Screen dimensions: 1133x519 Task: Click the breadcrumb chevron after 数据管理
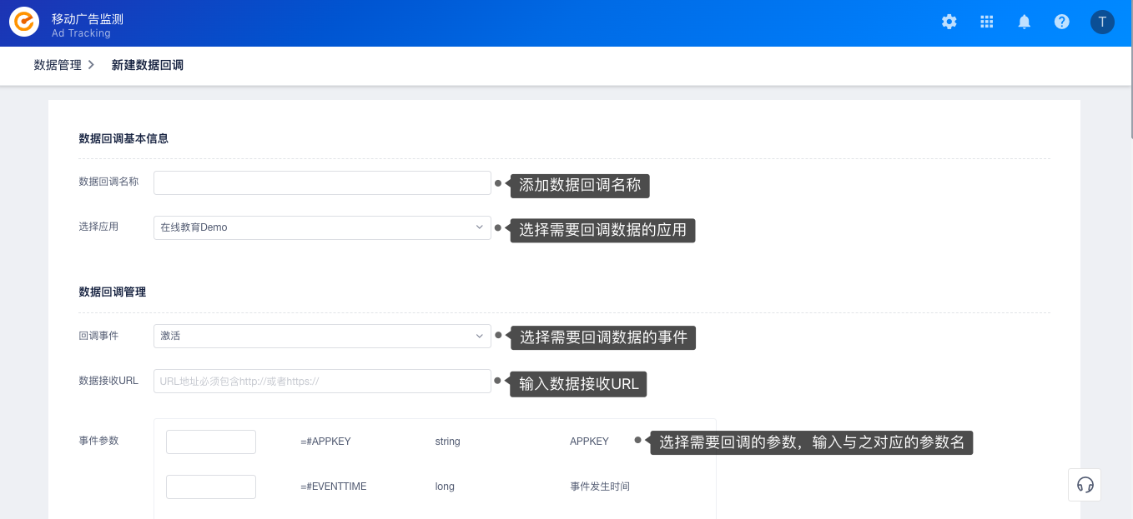(x=92, y=65)
